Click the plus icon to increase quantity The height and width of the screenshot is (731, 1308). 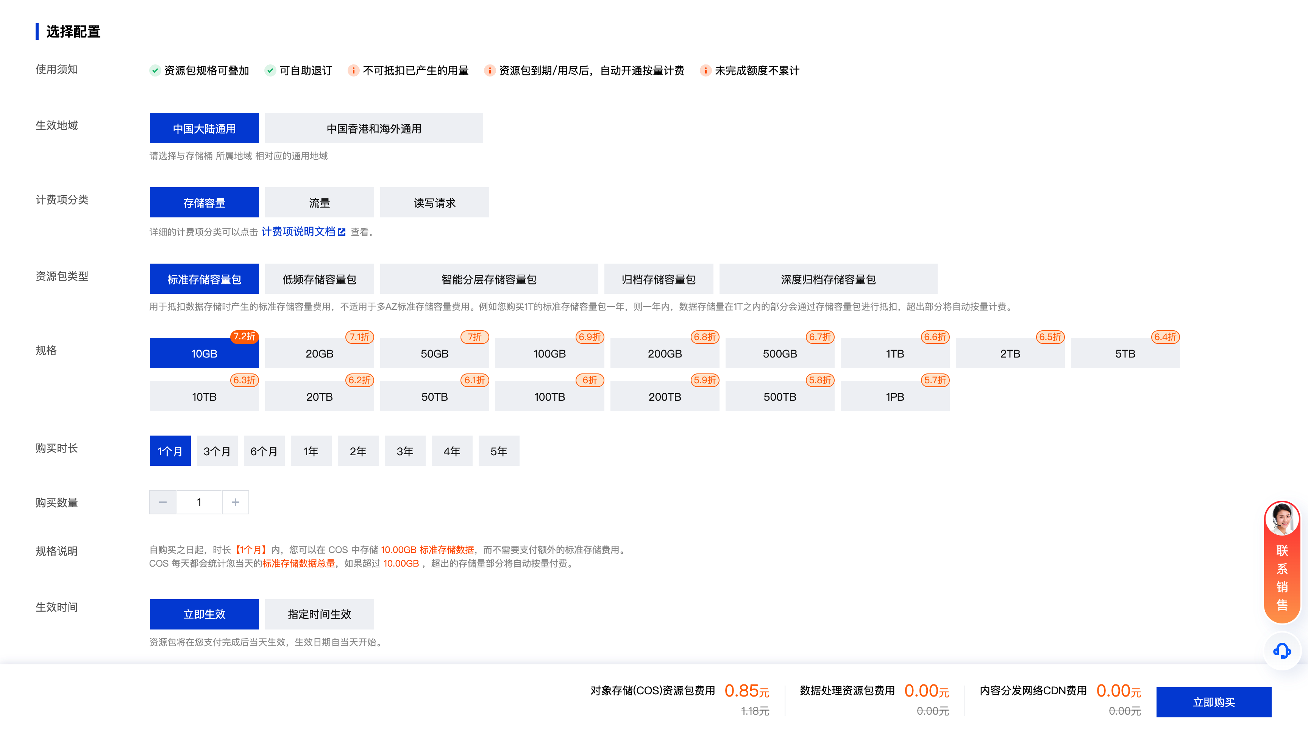(x=235, y=502)
